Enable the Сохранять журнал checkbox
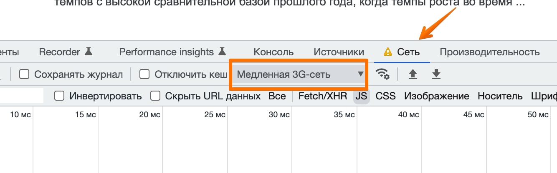557x173 pixels. tap(25, 74)
